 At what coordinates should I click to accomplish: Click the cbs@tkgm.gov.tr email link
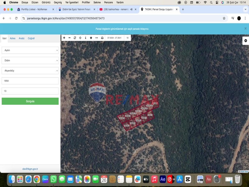click(30, 169)
